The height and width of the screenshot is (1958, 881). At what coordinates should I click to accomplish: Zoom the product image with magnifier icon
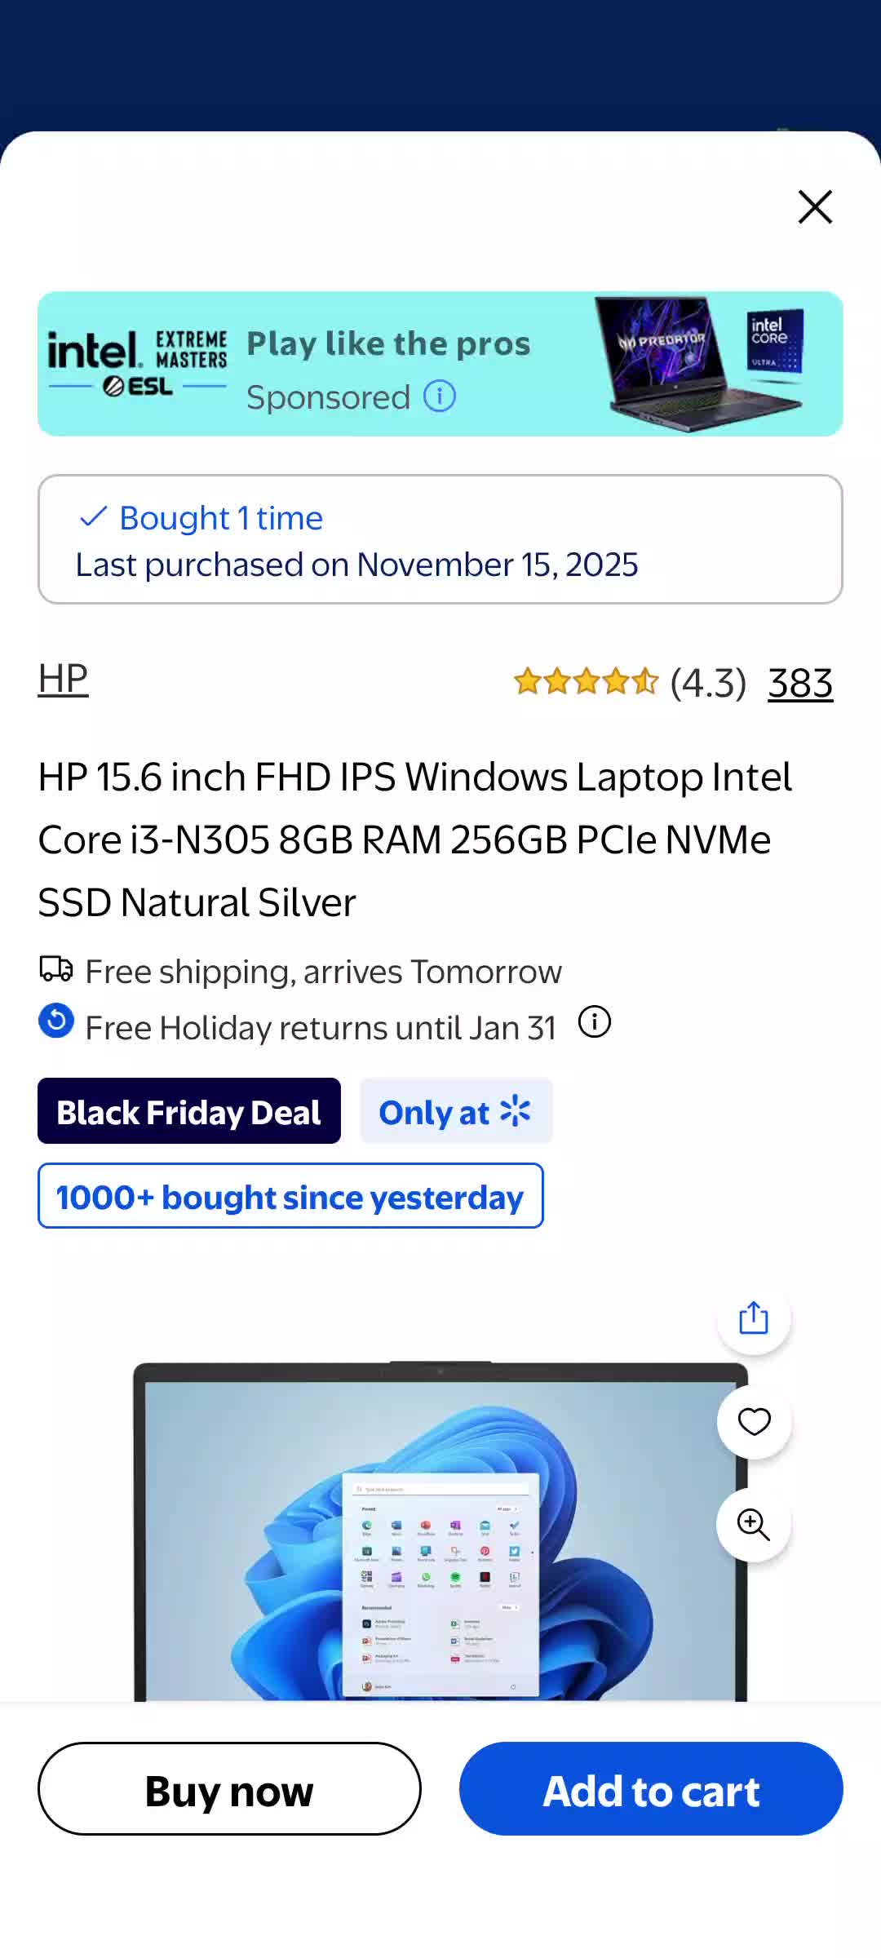click(754, 1524)
